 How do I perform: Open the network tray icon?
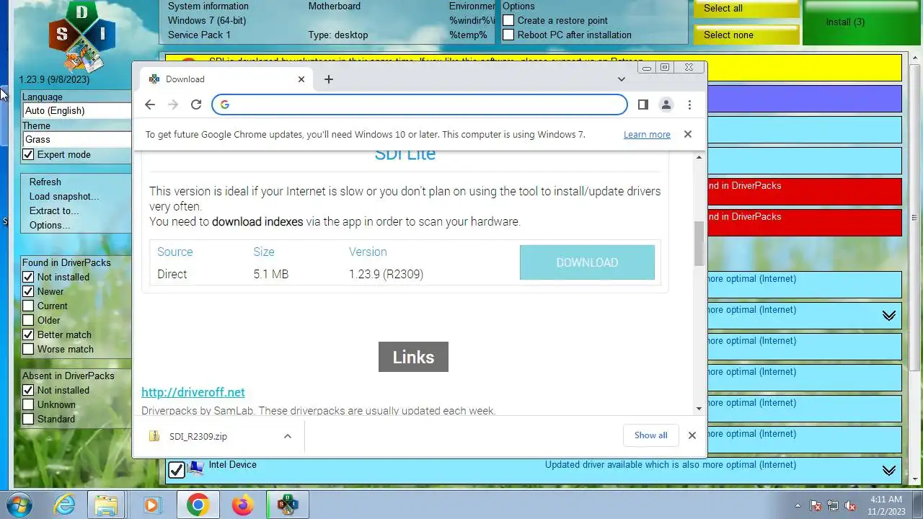pos(833,505)
